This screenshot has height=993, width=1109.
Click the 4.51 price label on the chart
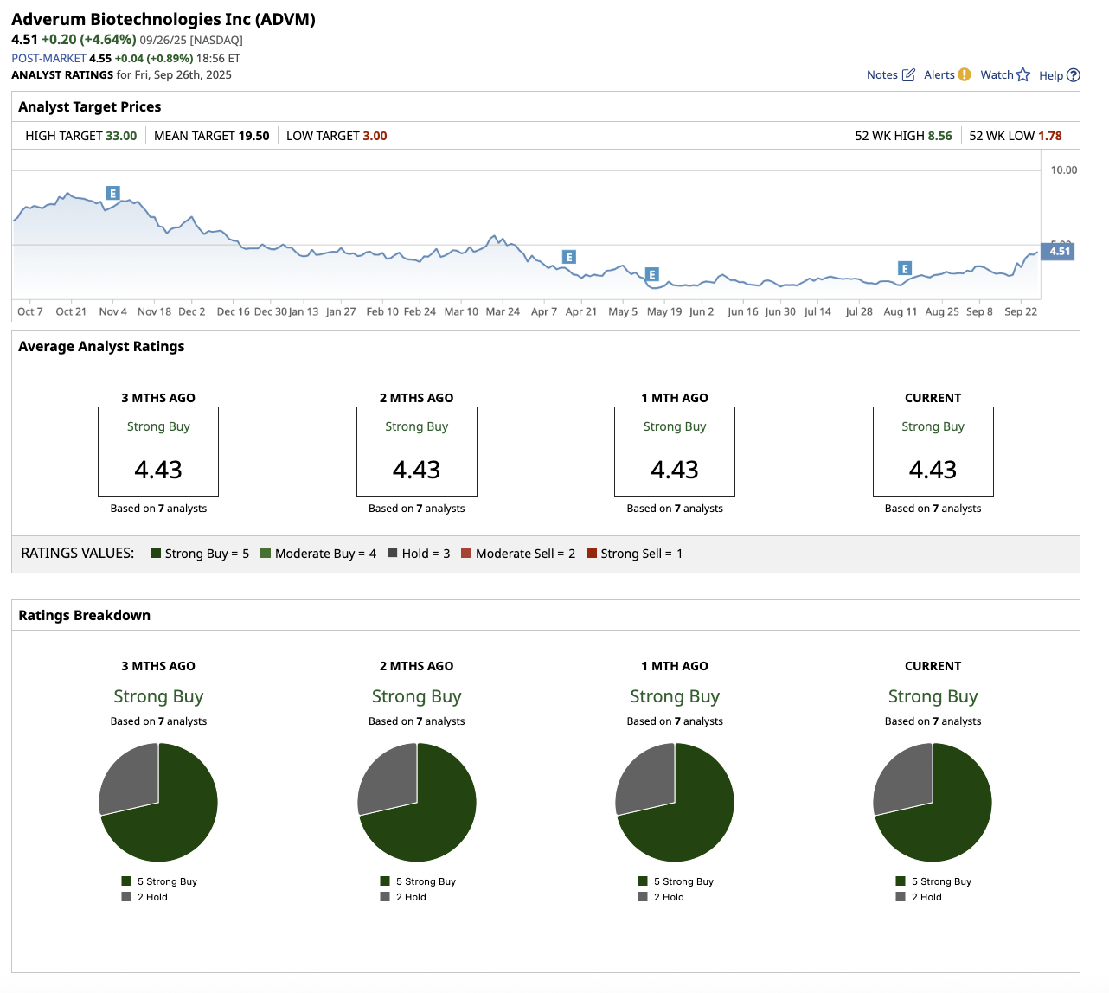pyautogui.click(x=1059, y=252)
